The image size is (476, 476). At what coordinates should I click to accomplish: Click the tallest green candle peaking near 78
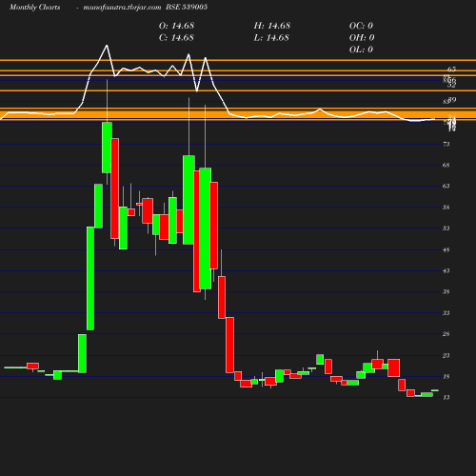pos(107,148)
